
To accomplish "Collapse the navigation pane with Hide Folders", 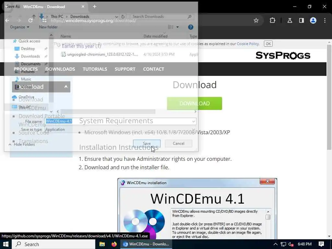I will pyautogui.click(x=22, y=144).
